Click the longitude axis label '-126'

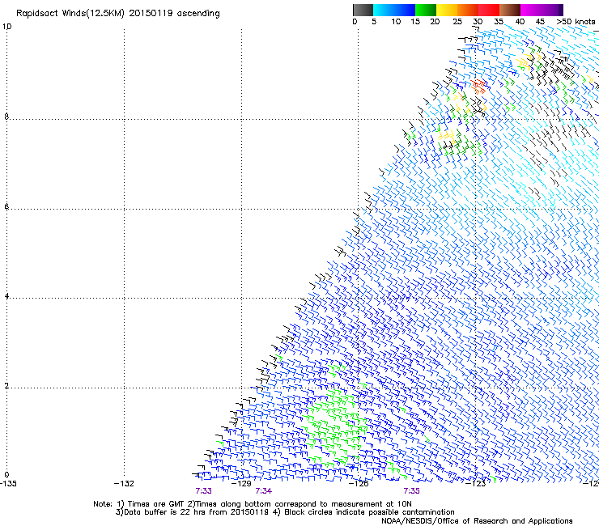tap(359, 484)
